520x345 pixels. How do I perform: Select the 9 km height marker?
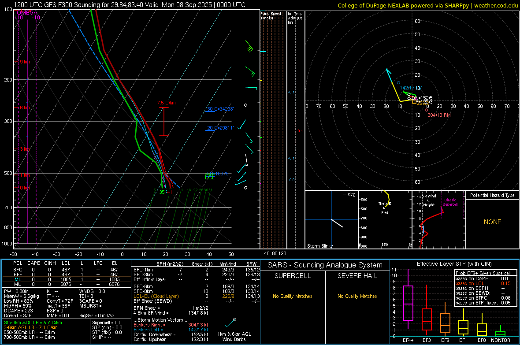(25, 62)
